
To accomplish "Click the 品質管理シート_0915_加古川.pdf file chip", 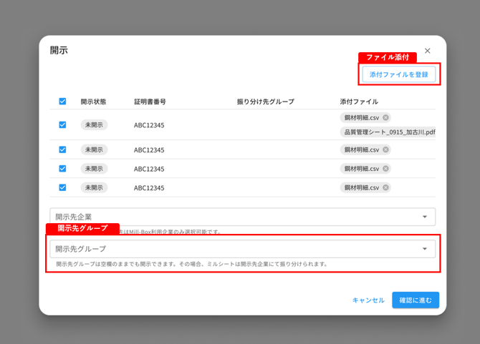I will click(x=388, y=132).
